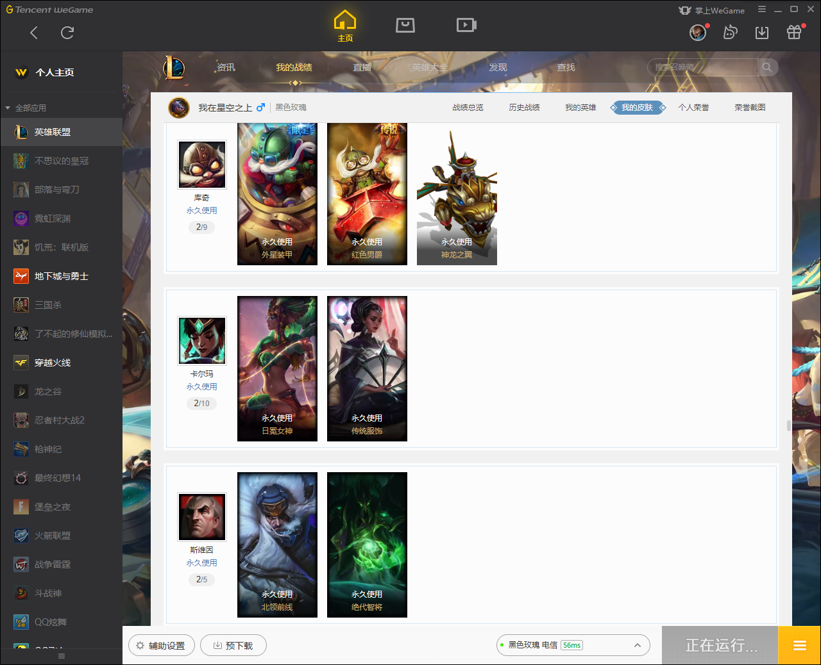Select the 我的皮肤 sub-tab
Viewport: 821px width, 665px height.
(638, 108)
